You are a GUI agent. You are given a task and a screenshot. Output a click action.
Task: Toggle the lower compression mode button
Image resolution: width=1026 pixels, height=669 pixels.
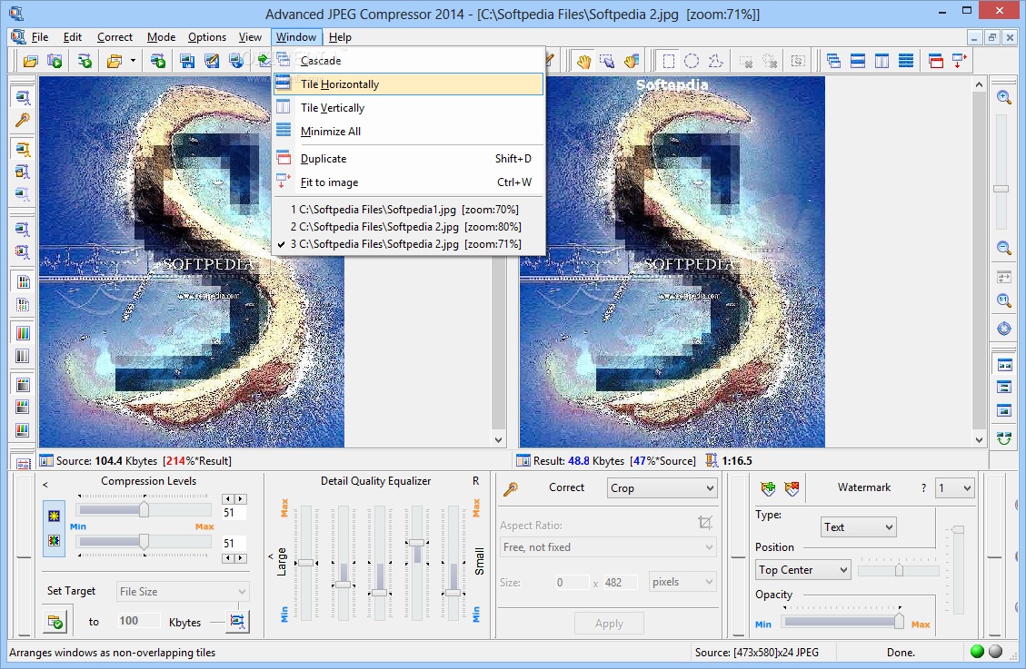point(54,540)
